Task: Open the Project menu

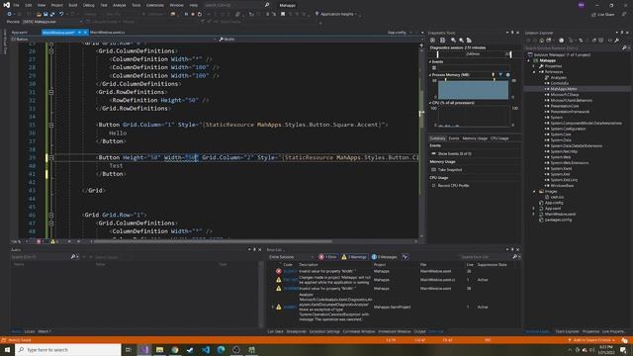Action: [x=57, y=5]
